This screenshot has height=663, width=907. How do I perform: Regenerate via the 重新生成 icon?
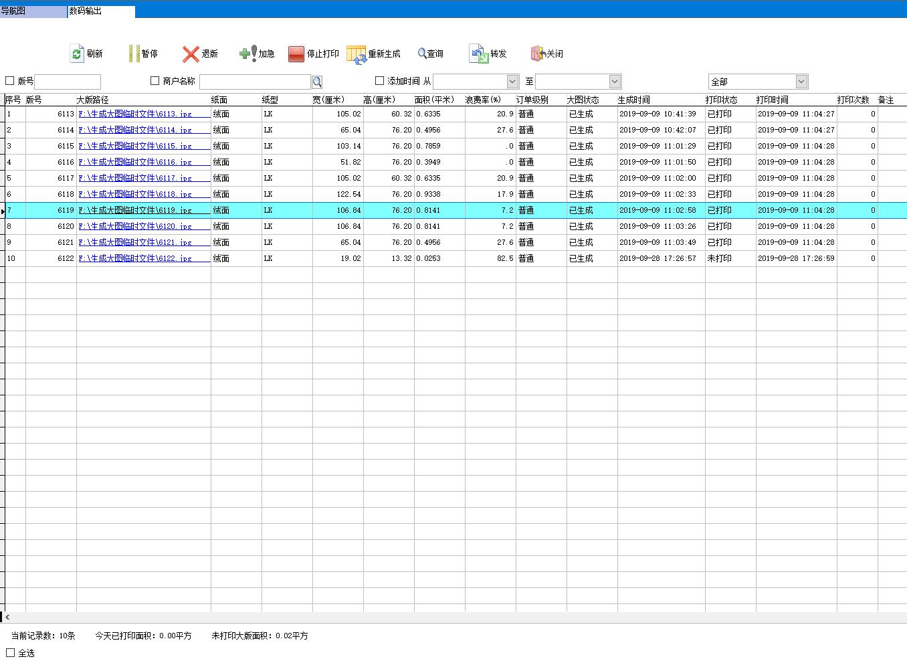pyautogui.click(x=357, y=54)
